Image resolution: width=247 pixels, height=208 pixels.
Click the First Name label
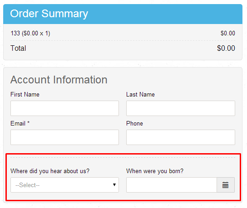pyautogui.click(x=25, y=95)
